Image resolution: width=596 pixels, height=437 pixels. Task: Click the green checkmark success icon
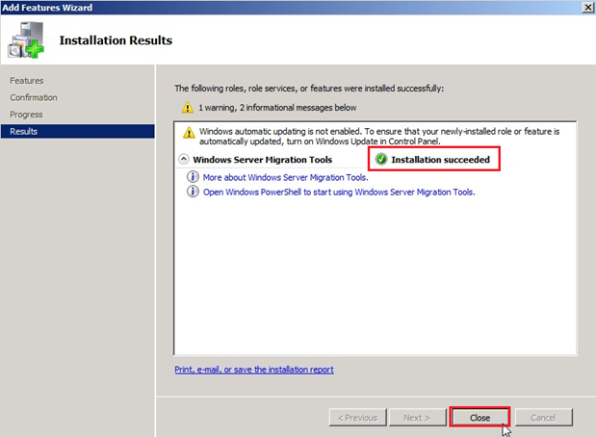coord(381,159)
